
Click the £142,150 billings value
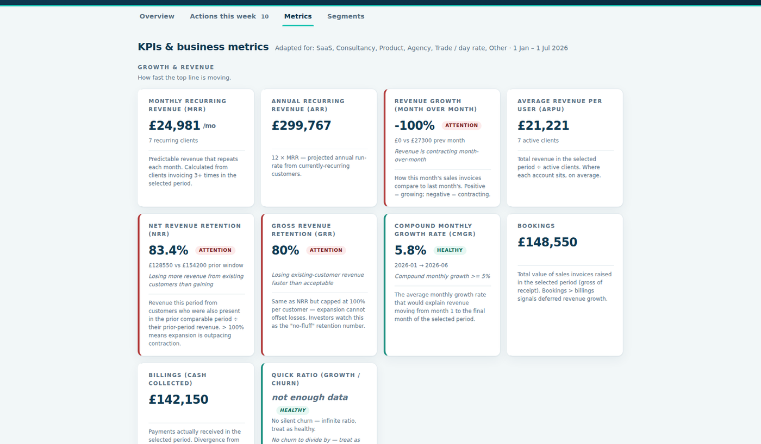click(x=178, y=399)
